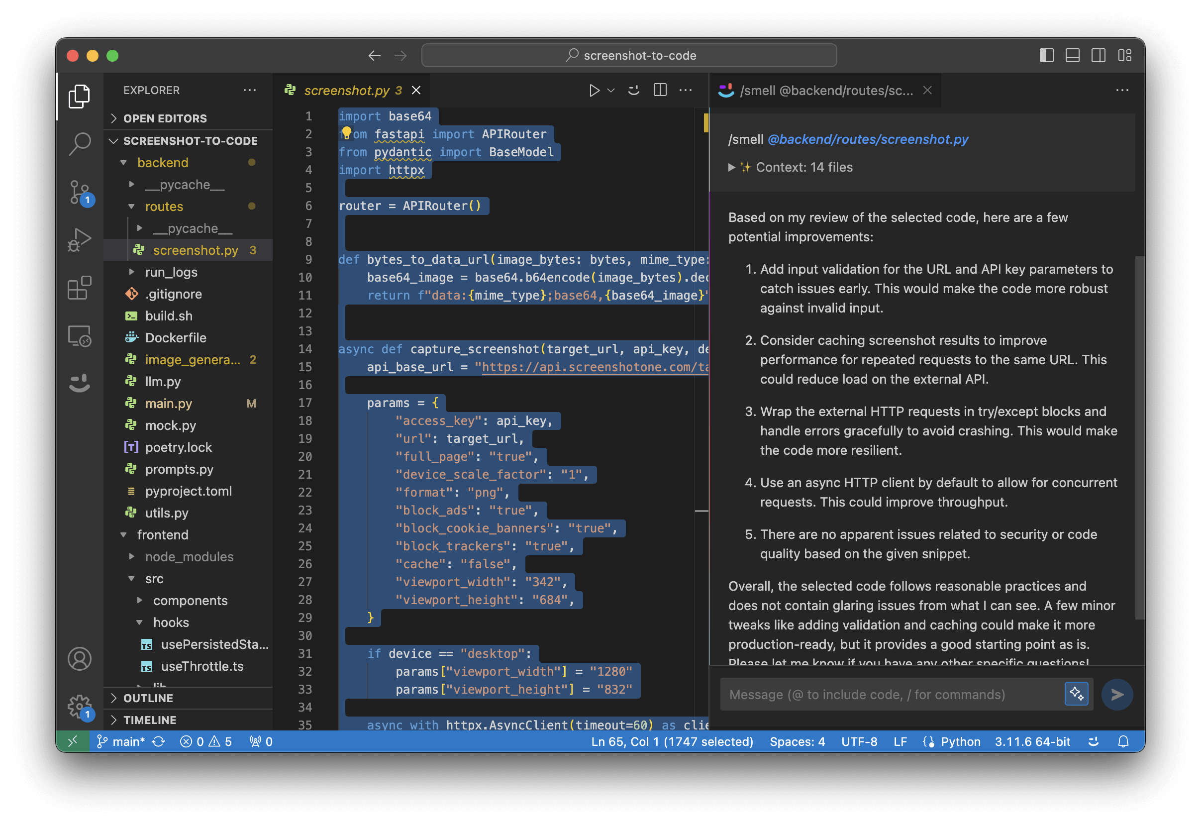This screenshot has height=826, width=1201.
Task: Open the run dropdown arrow beside play button
Action: pos(610,91)
